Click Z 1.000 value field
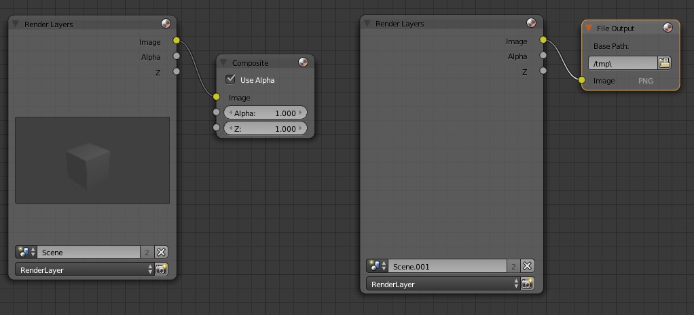The image size is (694, 315). (265, 128)
